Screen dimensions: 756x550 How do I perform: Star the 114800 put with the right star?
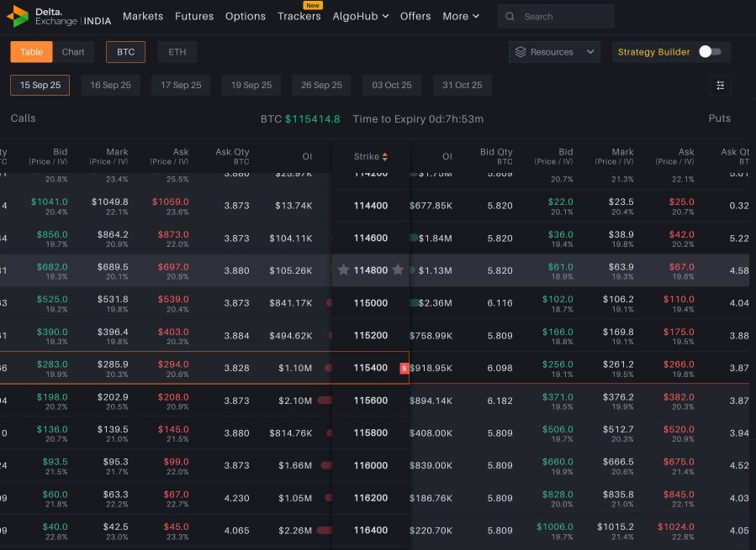tap(398, 270)
